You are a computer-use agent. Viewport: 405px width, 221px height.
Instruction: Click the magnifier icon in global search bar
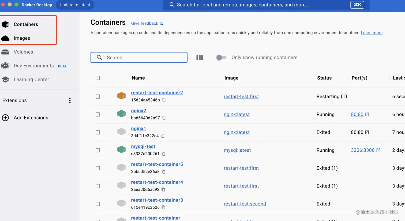coord(172,5)
